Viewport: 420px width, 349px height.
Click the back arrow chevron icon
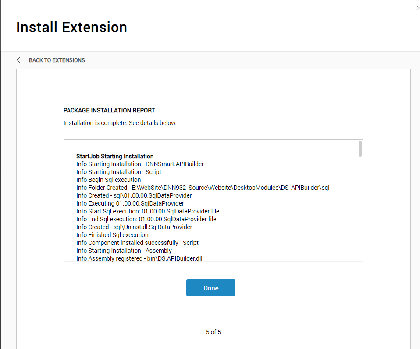[x=18, y=60]
